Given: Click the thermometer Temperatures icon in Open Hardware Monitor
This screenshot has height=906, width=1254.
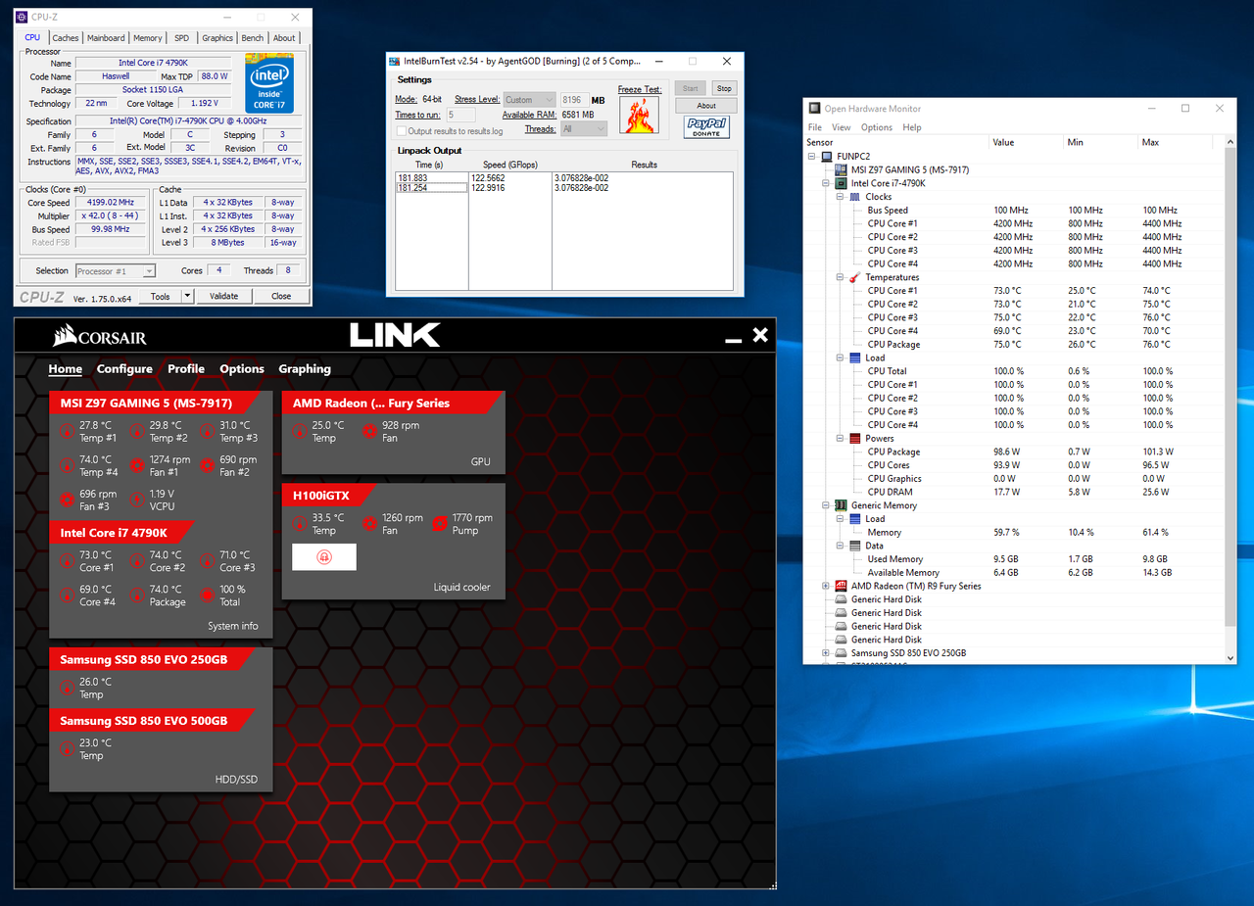Looking at the screenshot, I should 855,277.
